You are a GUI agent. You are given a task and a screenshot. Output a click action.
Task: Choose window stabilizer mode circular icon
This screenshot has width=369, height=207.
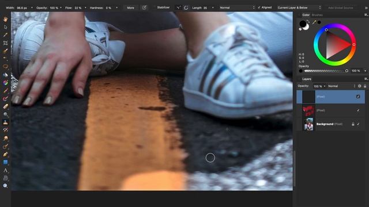click(x=186, y=7)
